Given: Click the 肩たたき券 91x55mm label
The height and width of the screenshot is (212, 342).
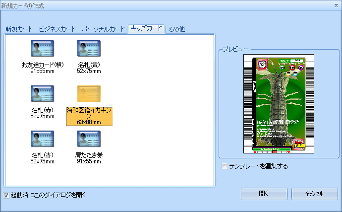Looking at the screenshot, I should point(89,158).
